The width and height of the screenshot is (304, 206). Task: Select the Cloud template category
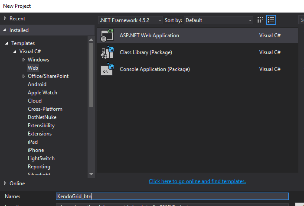(x=35, y=101)
